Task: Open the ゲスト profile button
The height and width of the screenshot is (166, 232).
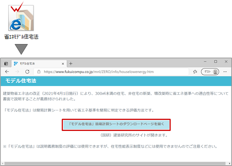Action: pyautogui.click(x=210, y=72)
